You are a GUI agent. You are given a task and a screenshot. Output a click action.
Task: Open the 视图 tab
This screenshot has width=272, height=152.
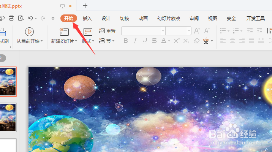212,18
